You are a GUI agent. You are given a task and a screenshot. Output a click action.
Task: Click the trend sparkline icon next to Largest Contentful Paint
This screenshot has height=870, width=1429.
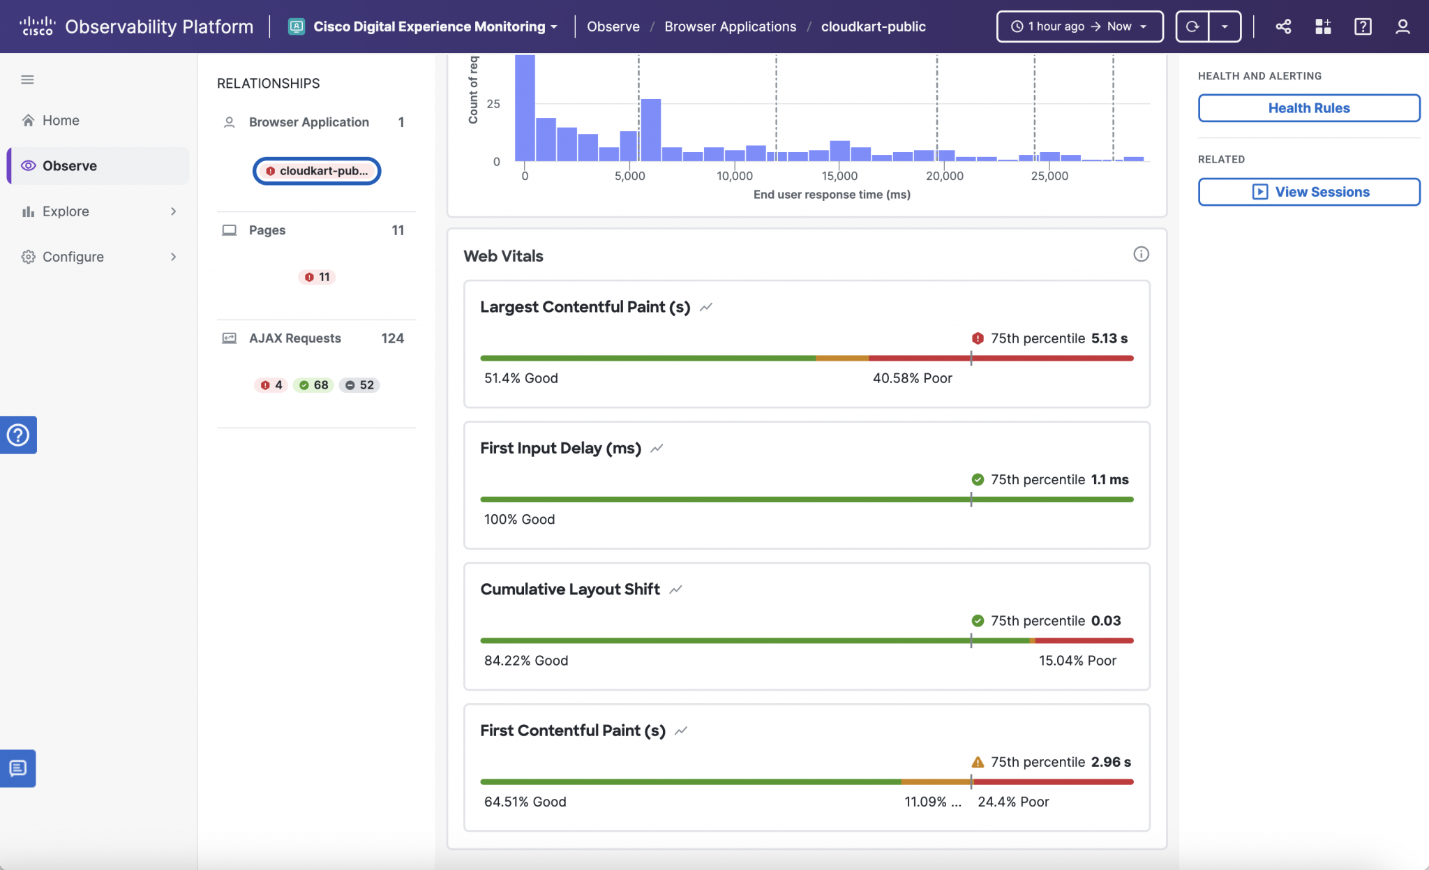[707, 306]
